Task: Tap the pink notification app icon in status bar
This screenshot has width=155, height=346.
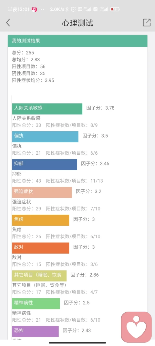Action: 34,9
